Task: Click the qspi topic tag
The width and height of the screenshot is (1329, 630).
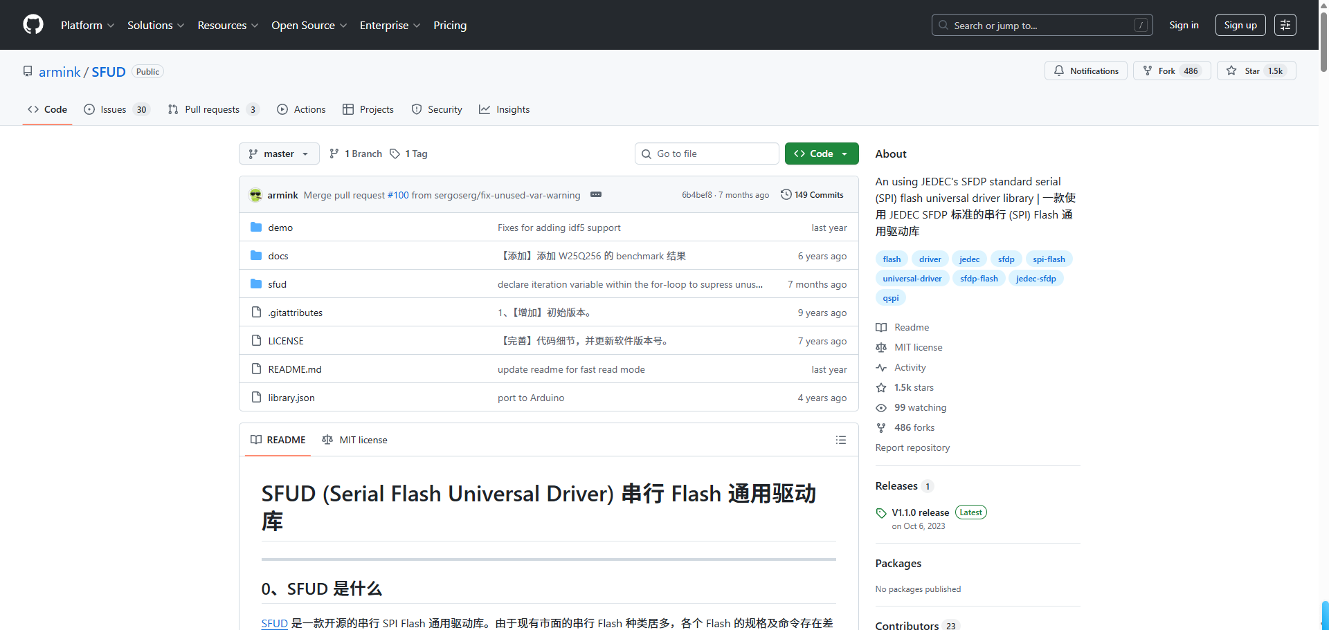Action: pos(891,298)
